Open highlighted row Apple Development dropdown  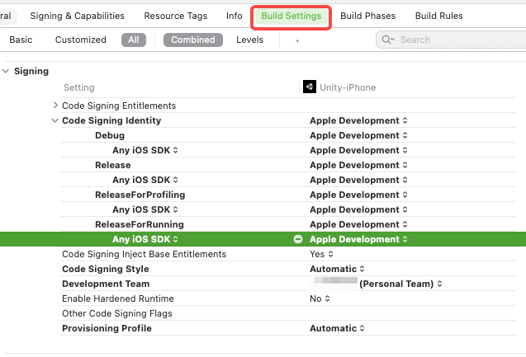pos(358,239)
